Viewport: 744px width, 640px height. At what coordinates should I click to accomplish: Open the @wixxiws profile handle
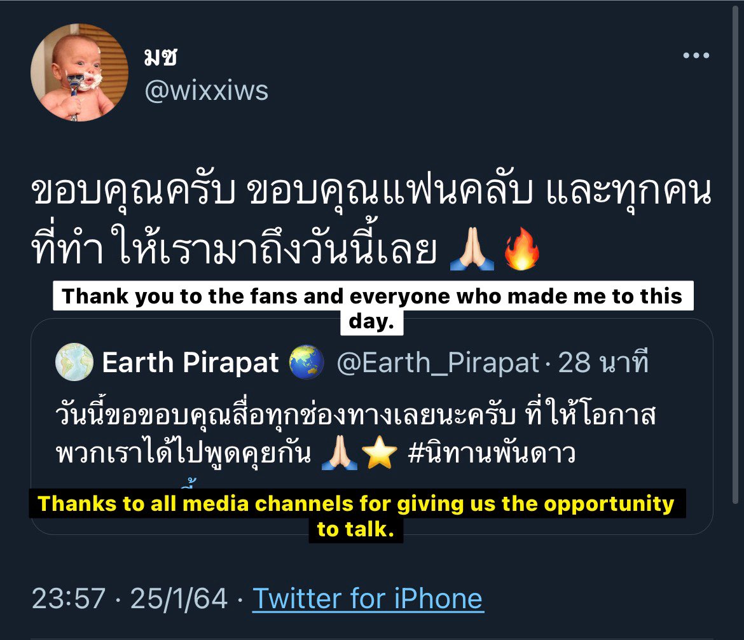[x=207, y=90]
